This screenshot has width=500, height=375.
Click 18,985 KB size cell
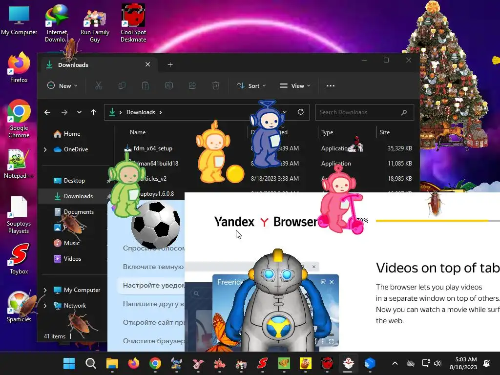399,179
